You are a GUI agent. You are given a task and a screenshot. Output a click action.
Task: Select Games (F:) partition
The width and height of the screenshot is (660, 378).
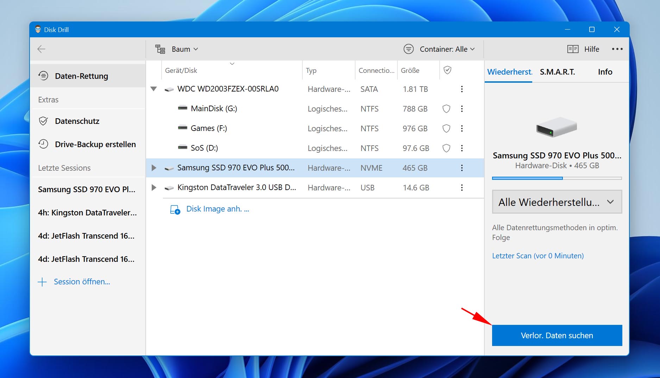point(209,128)
